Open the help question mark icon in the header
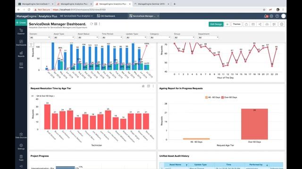Viewport: 302px width, 169px height. 277,16
